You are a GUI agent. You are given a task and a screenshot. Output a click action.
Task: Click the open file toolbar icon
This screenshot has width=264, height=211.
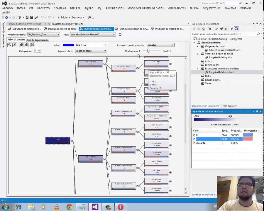pos(27,18)
